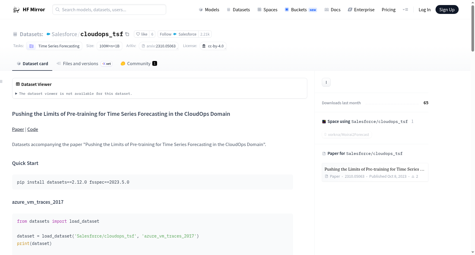
Task: Click the Datasets: breadcrumb label
Action: pos(31,34)
